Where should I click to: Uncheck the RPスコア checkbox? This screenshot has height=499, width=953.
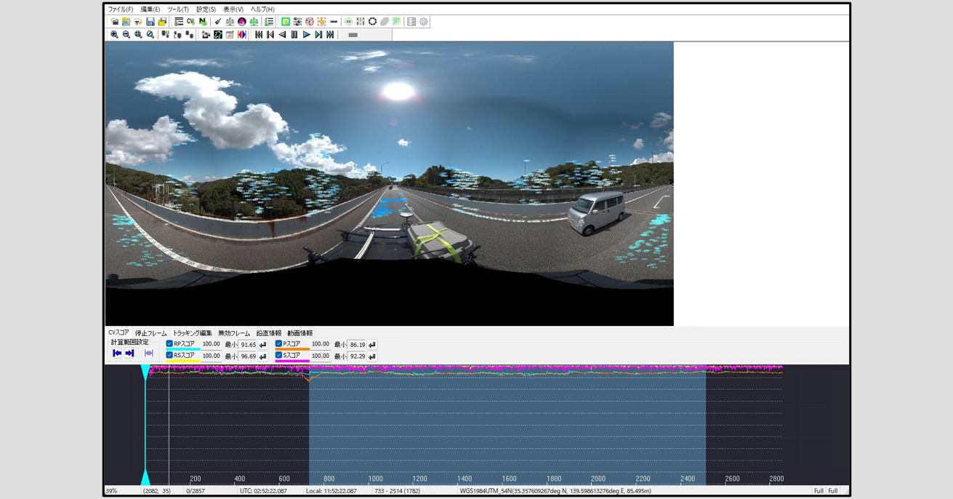pyautogui.click(x=169, y=344)
